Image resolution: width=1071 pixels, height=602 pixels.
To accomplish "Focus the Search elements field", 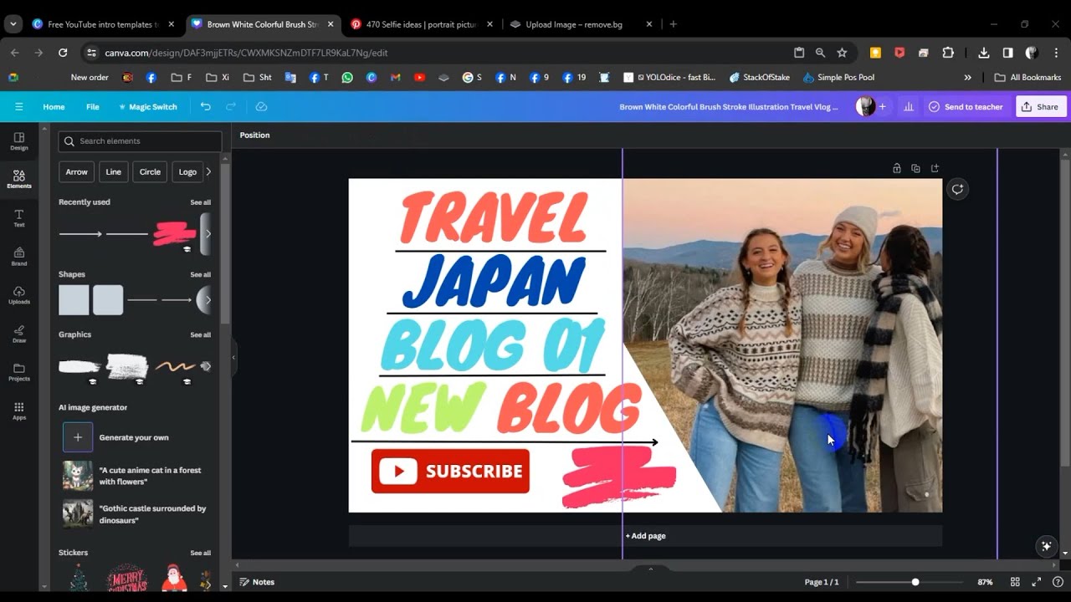I will [x=140, y=141].
